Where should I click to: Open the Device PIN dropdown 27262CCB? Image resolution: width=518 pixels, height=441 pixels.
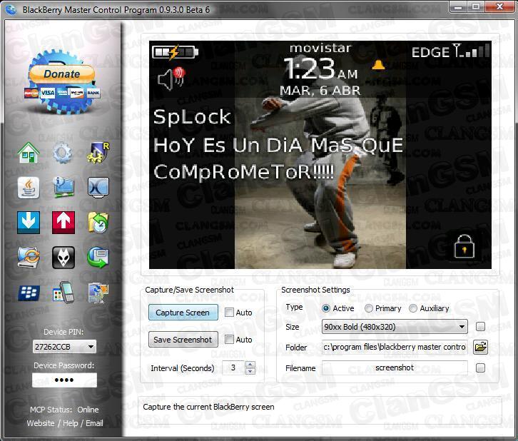click(64, 347)
